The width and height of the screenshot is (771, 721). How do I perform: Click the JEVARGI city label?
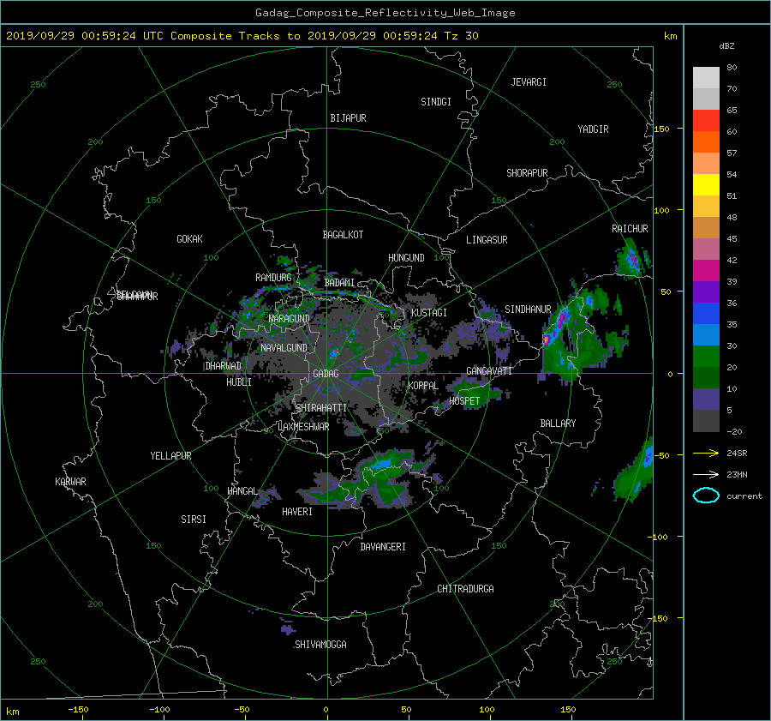click(x=529, y=82)
